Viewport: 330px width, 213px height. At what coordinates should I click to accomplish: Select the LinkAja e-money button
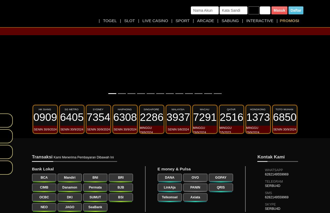tap(170, 187)
